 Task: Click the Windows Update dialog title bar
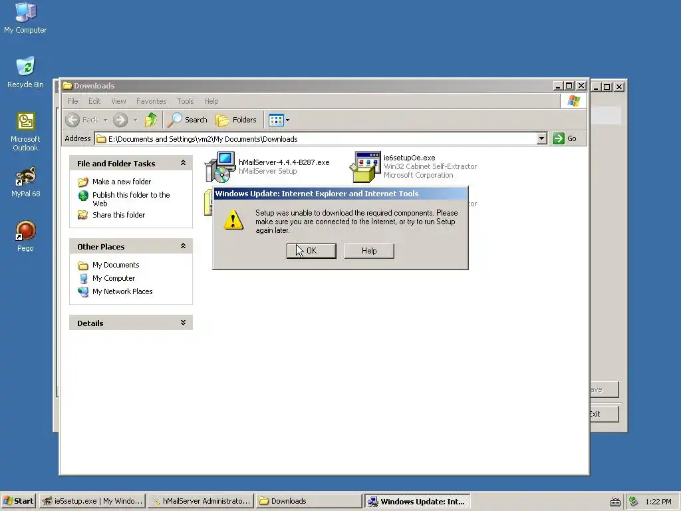click(340, 194)
